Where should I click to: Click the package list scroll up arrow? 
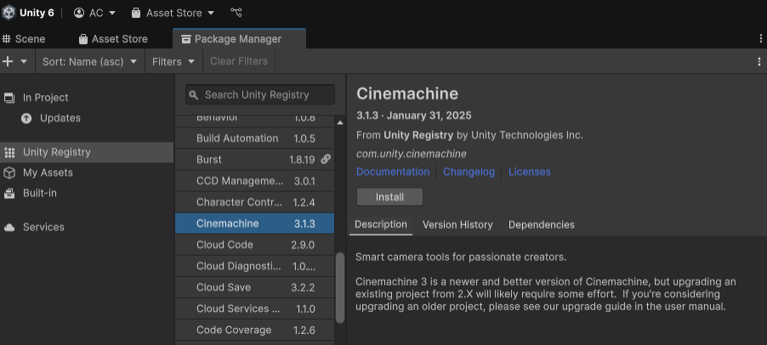coord(340,122)
